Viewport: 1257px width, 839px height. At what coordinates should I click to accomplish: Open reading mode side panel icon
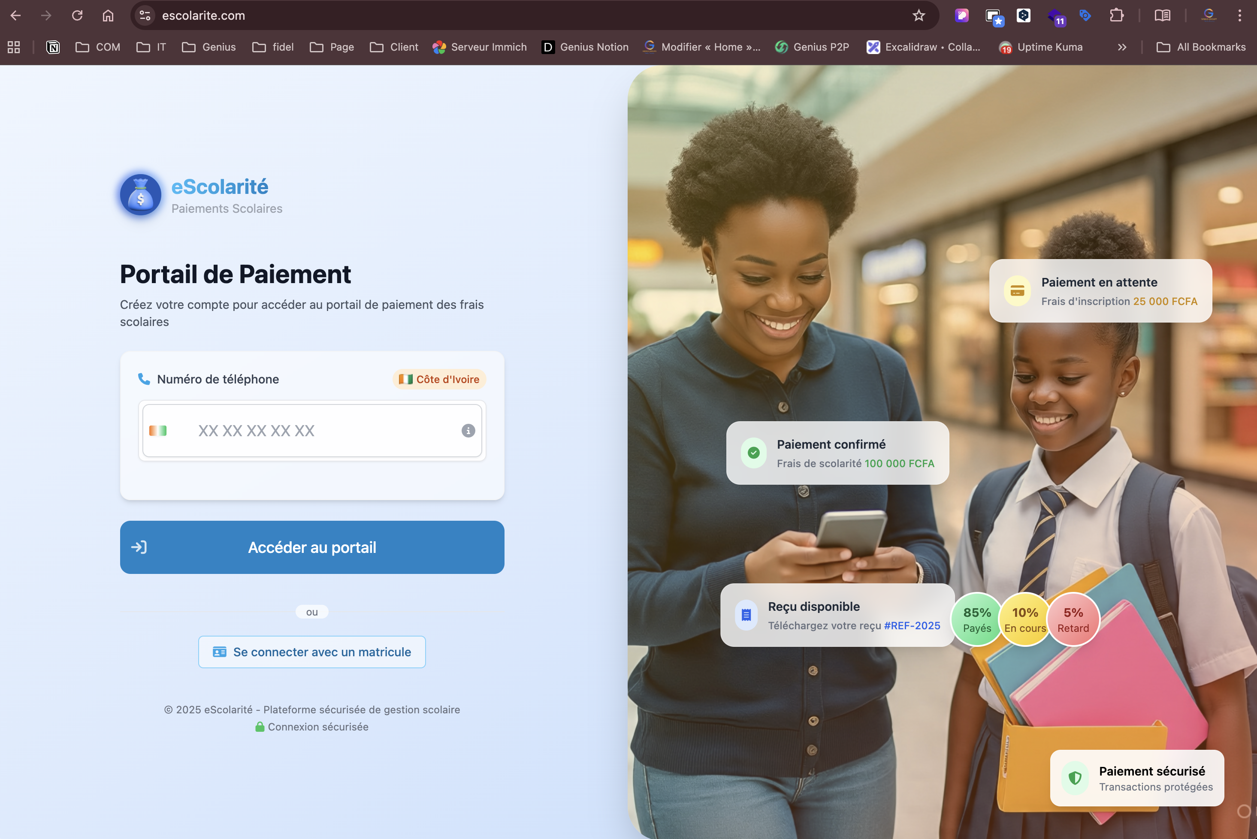(1162, 15)
